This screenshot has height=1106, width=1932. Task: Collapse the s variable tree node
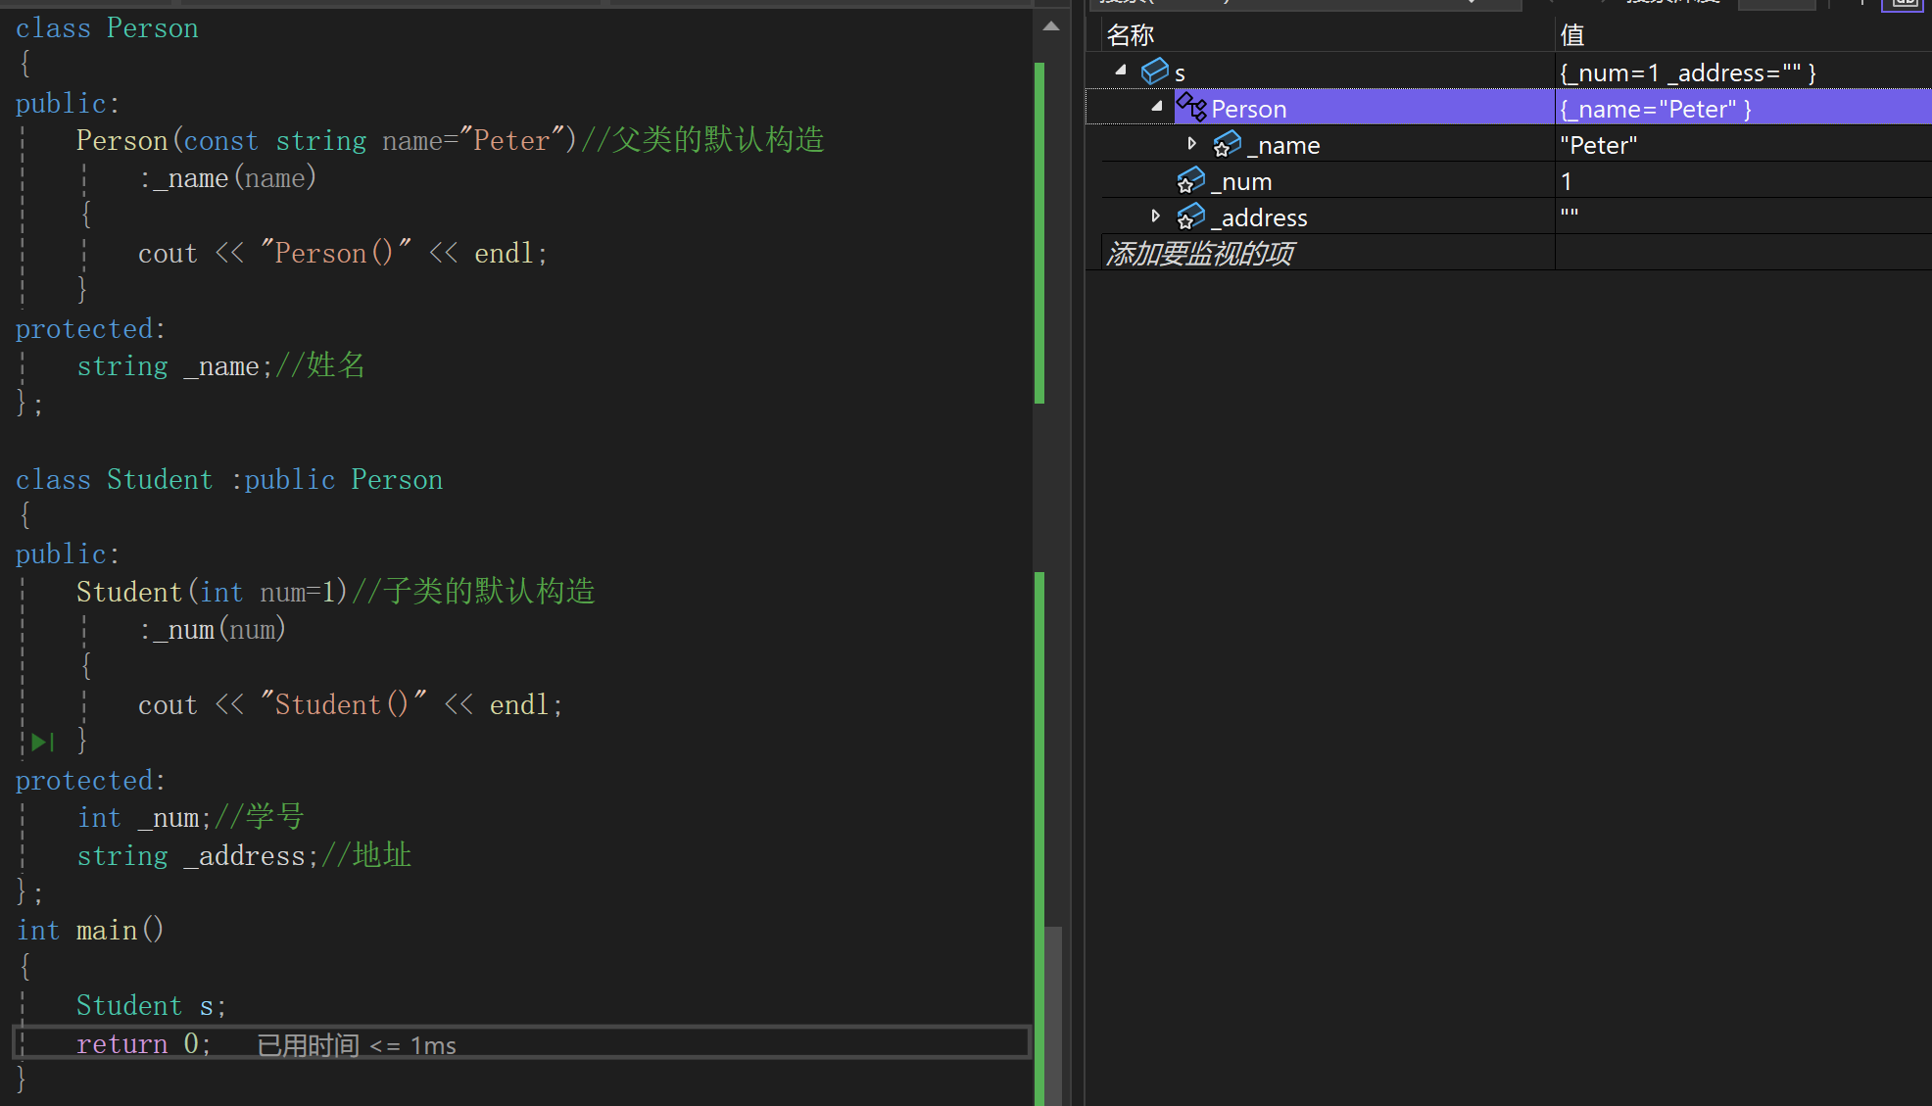[1121, 71]
